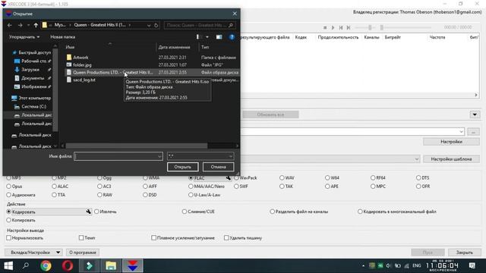Click Открыть button
Viewport: 486px width, 273px height.
tap(182, 167)
